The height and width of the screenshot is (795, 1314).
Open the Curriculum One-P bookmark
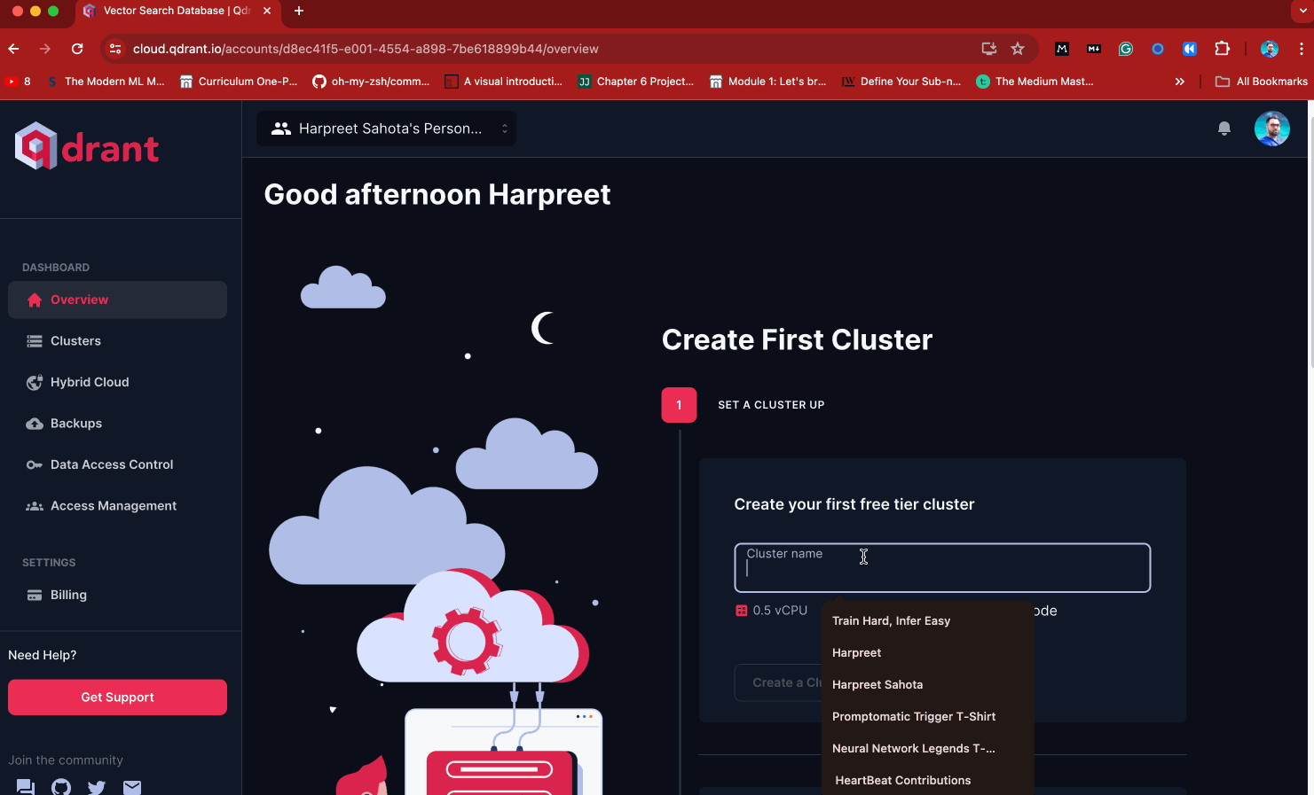coord(239,82)
